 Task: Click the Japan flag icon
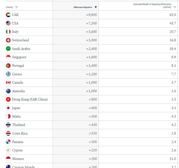[x=8, y=108]
